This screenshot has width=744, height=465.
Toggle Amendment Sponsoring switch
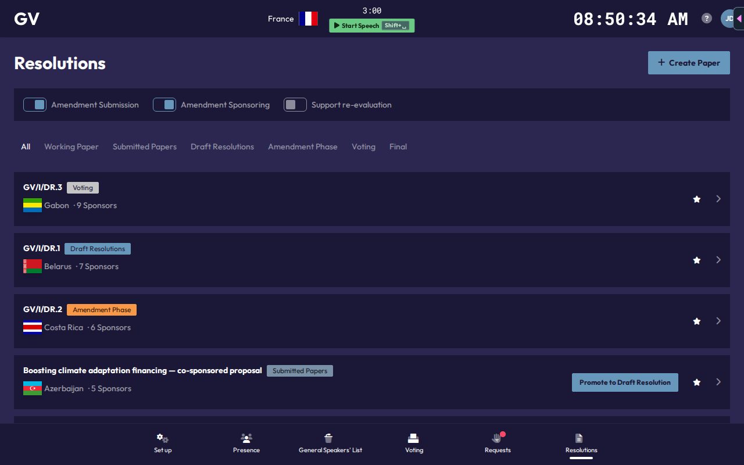click(164, 105)
